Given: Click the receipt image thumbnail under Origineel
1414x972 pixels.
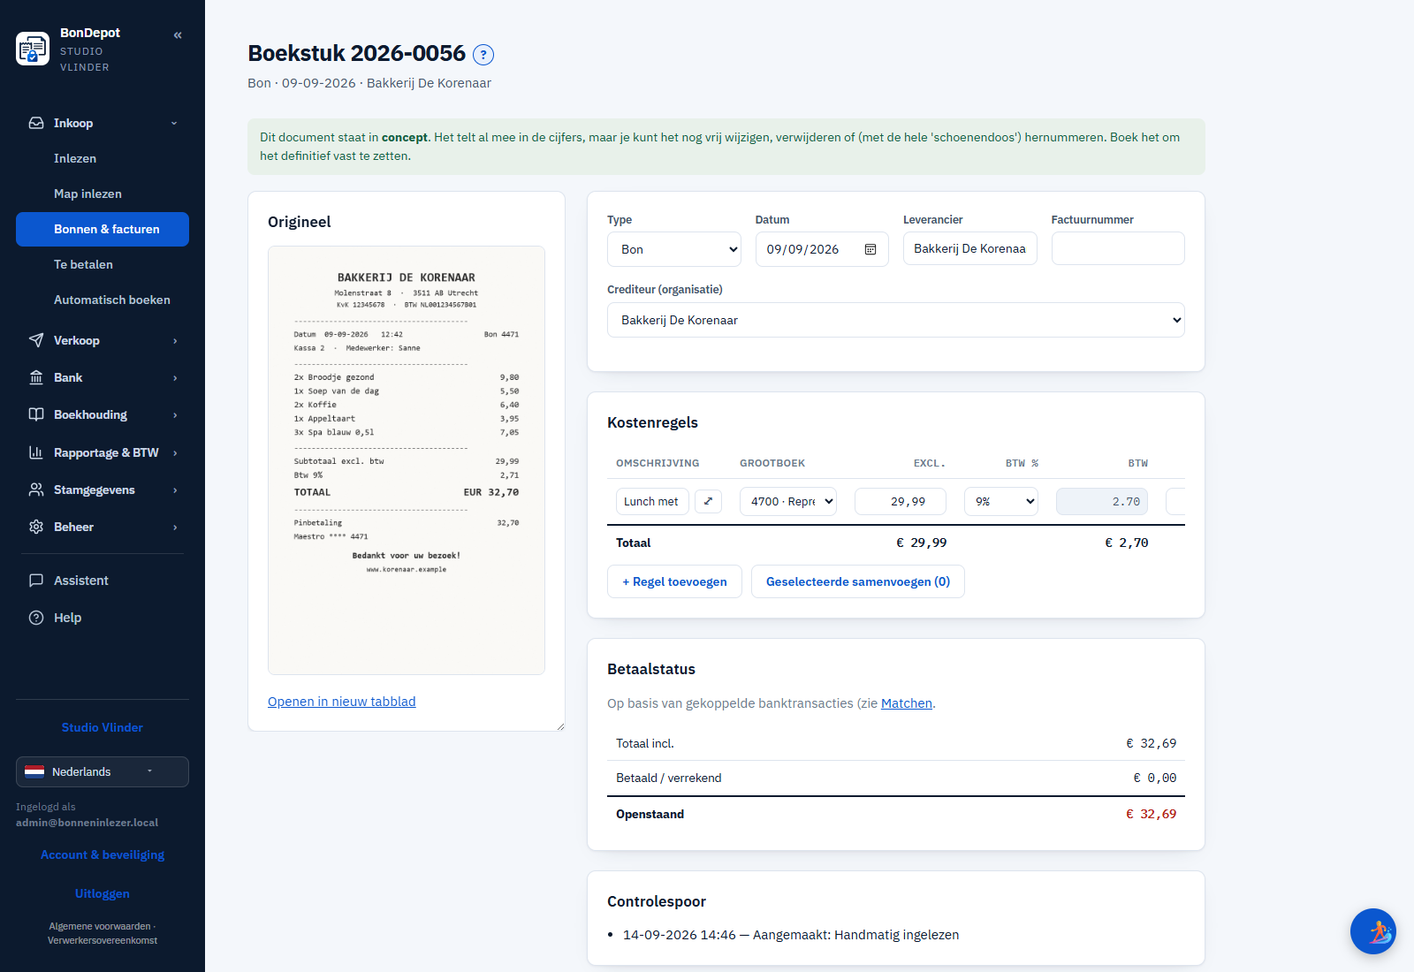Looking at the screenshot, I should [x=407, y=459].
